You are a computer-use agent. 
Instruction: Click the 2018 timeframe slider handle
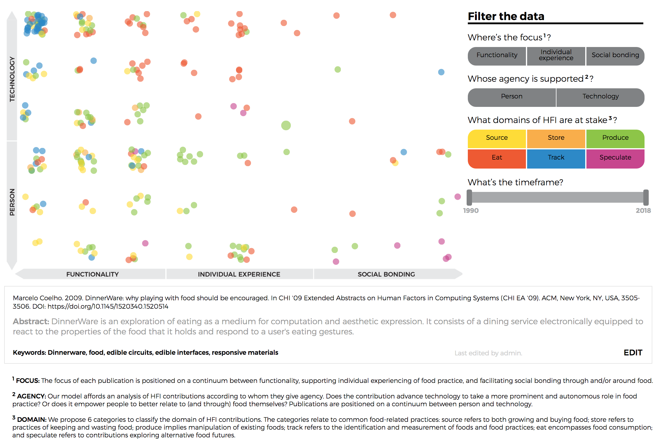(x=646, y=197)
